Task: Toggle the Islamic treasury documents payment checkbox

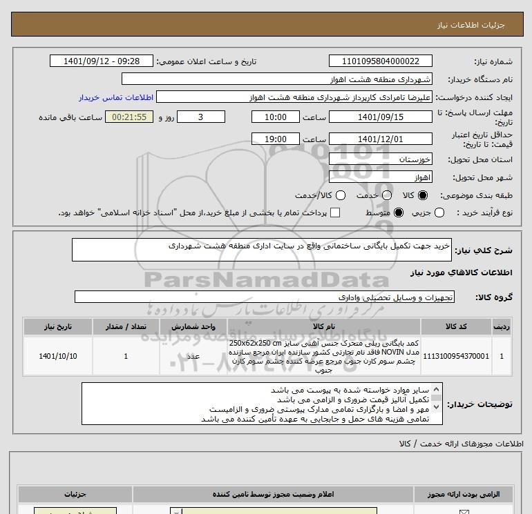Action: [x=335, y=212]
